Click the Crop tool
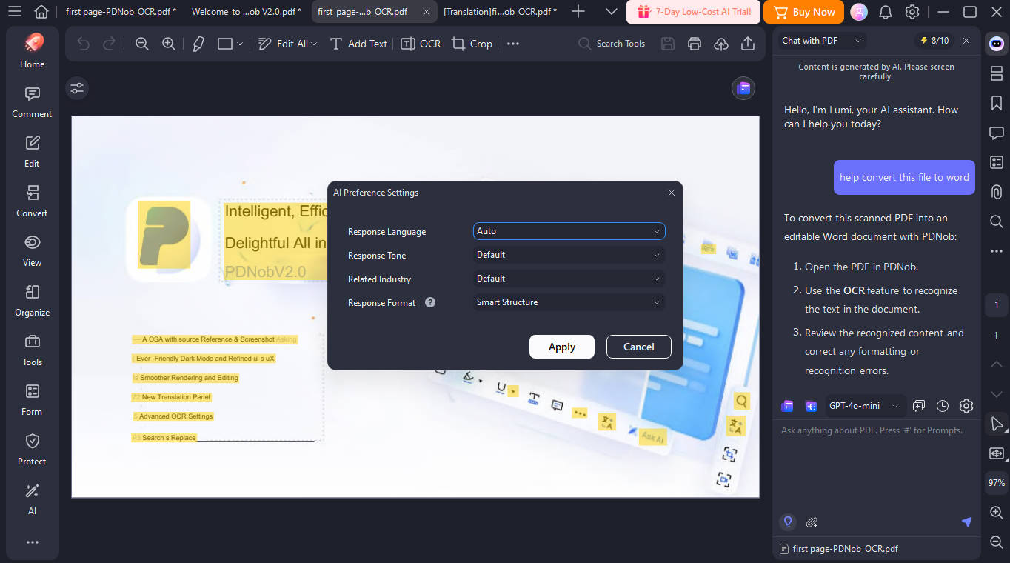 (x=472, y=44)
